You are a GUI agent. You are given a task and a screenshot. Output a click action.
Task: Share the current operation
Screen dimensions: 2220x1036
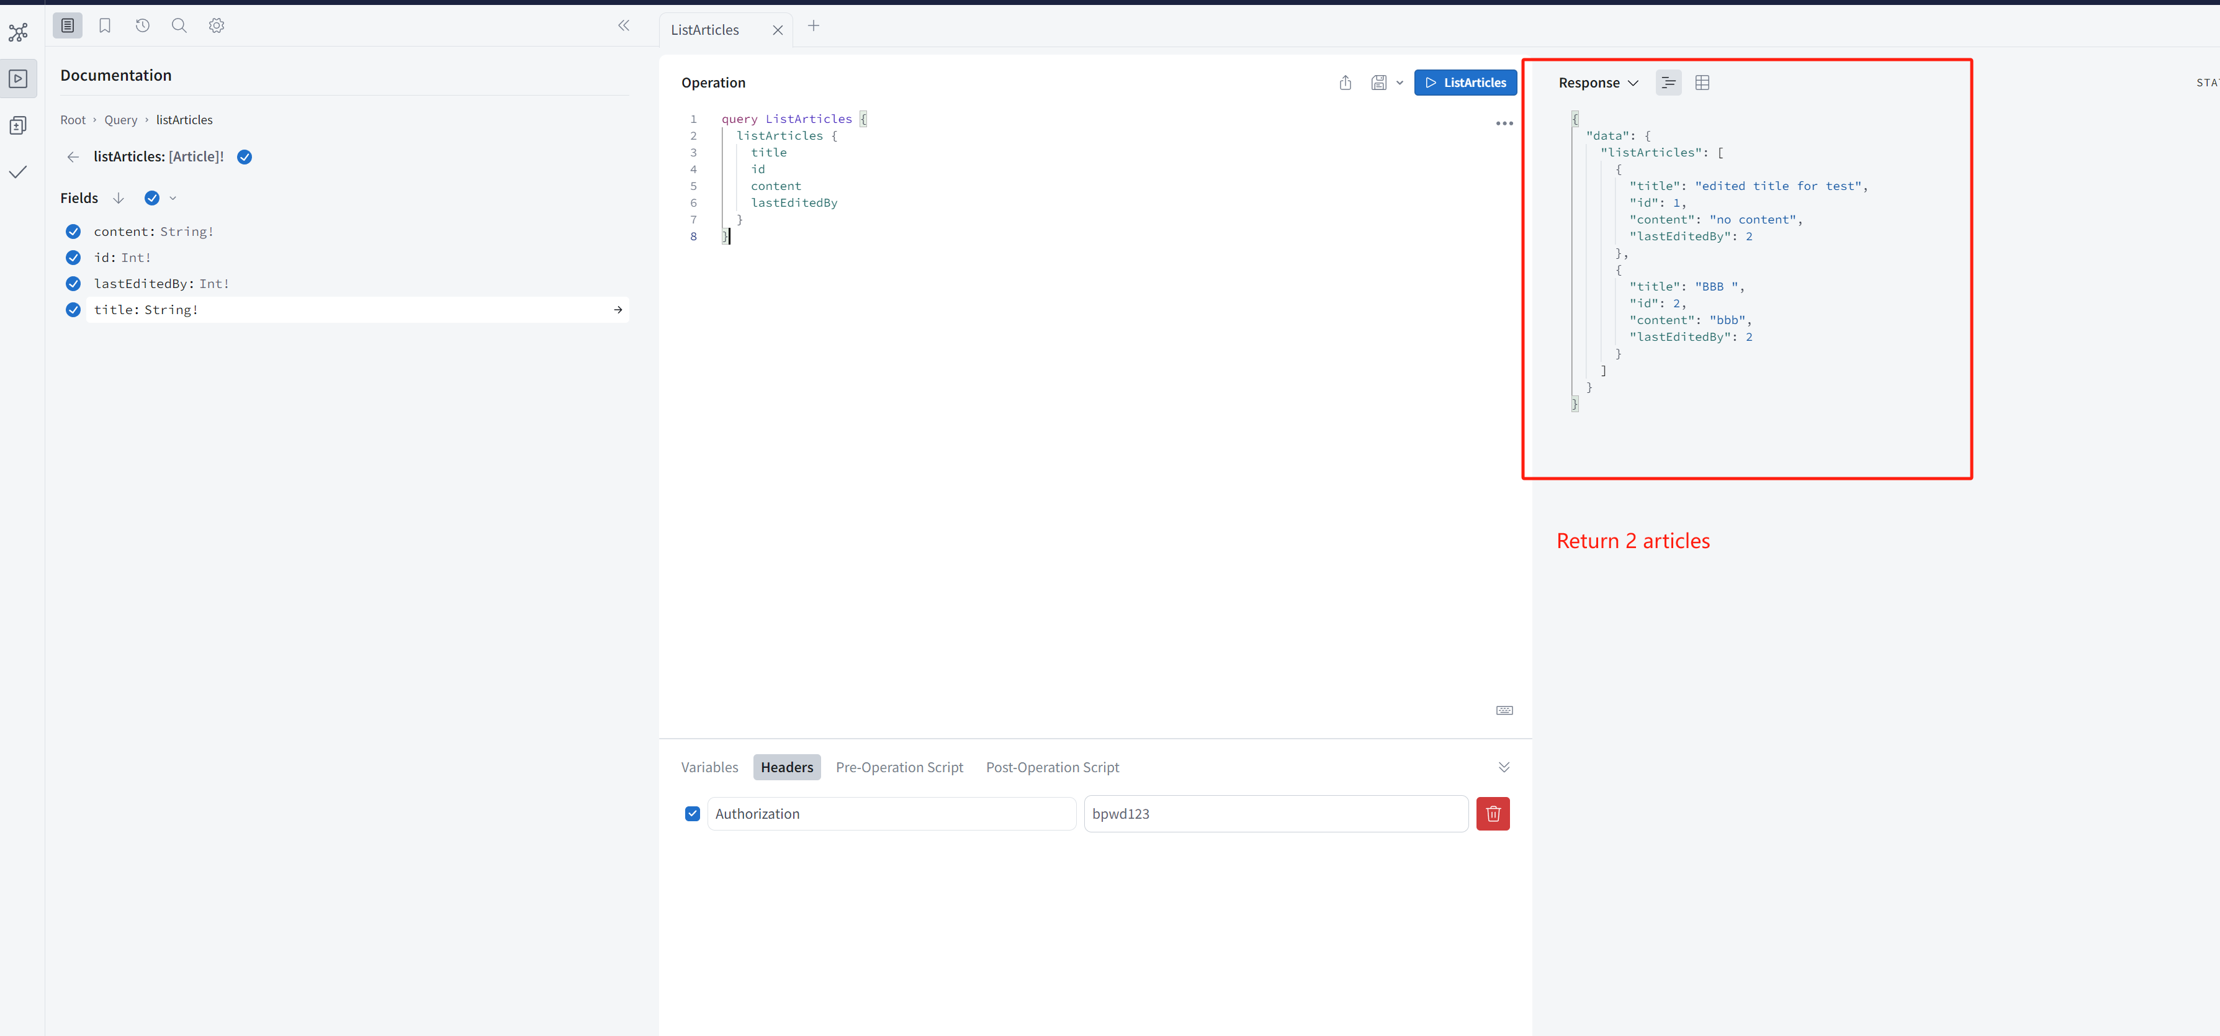click(1346, 82)
